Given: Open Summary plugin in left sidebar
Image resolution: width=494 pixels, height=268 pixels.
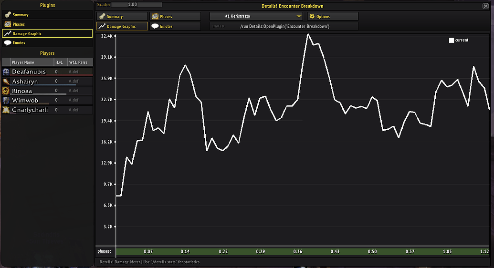Looking at the screenshot, I should [21, 15].
